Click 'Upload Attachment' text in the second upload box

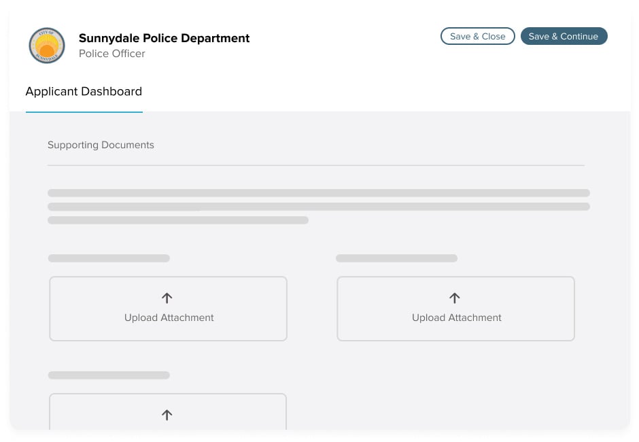tap(457, 318)
